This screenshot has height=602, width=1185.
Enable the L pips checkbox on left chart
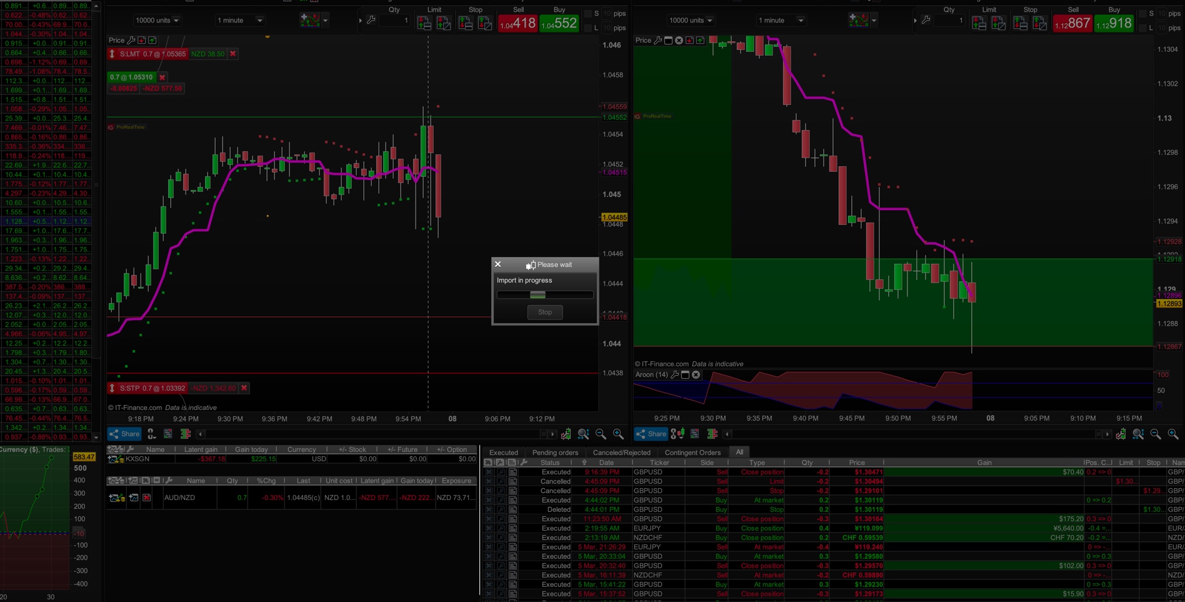(x=588, y=28)
